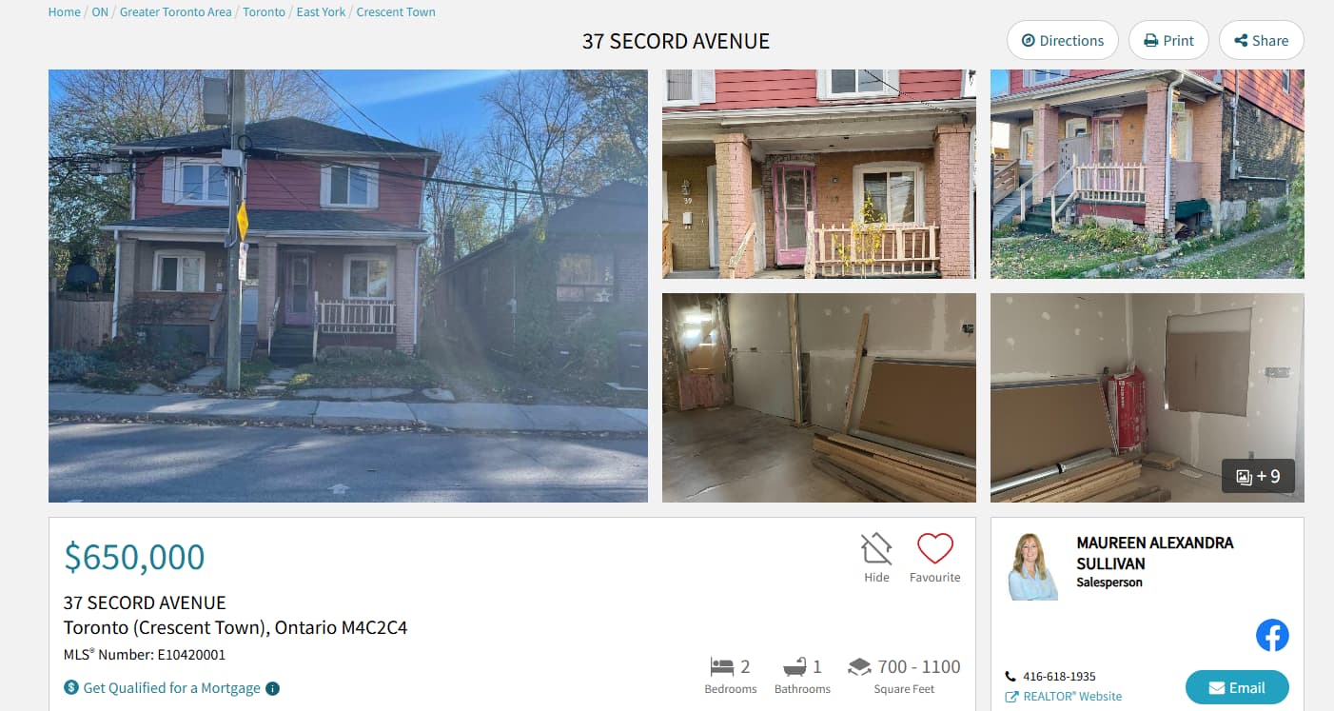Click the dollar icon beside Get Qualified
The image size is (1334, 711).
pyautogui.click(x=71, y=687)
